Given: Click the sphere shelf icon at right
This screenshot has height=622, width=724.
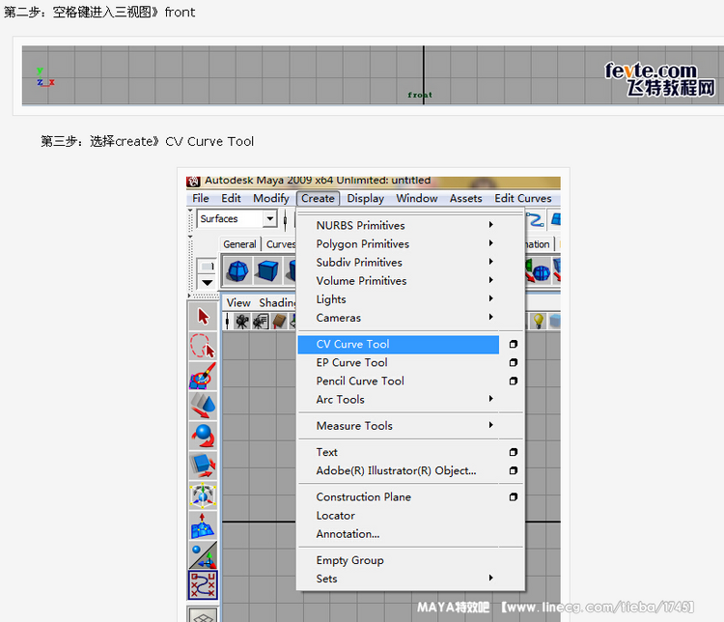Looking at the screenshot, I should tap(539, 270).
